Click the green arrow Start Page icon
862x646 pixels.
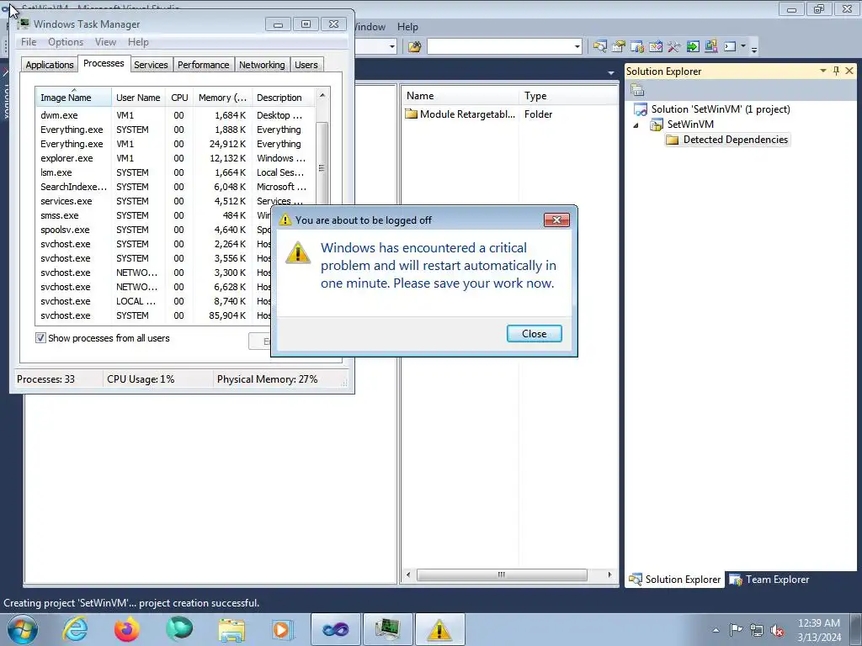693,47
